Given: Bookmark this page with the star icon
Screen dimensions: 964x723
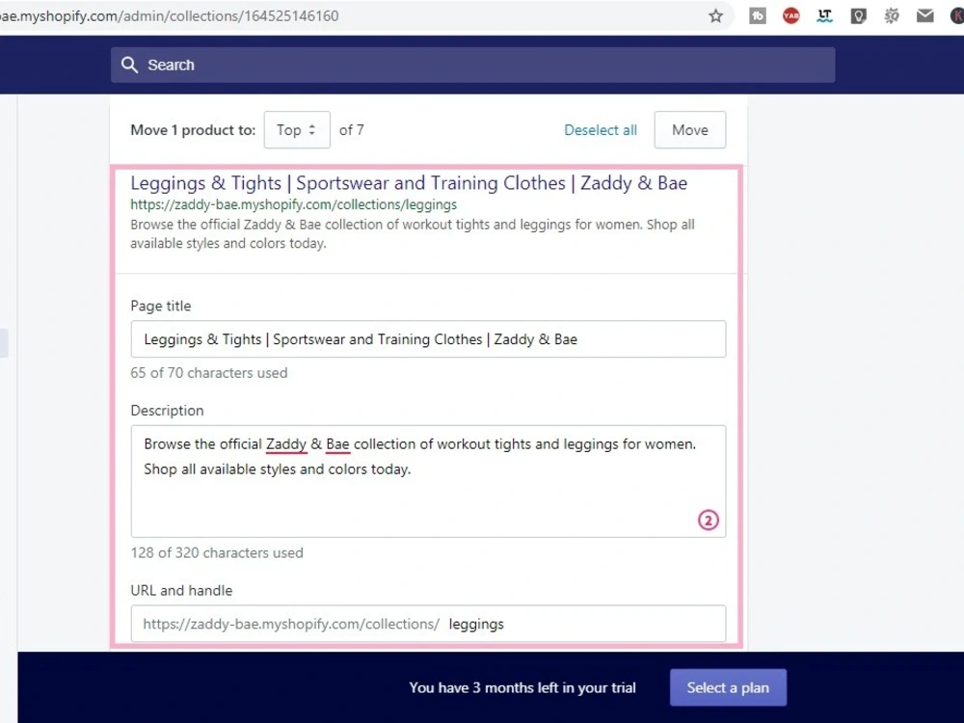Looking at the screenshot, I should pyautogui.click(x=715, y=16).
